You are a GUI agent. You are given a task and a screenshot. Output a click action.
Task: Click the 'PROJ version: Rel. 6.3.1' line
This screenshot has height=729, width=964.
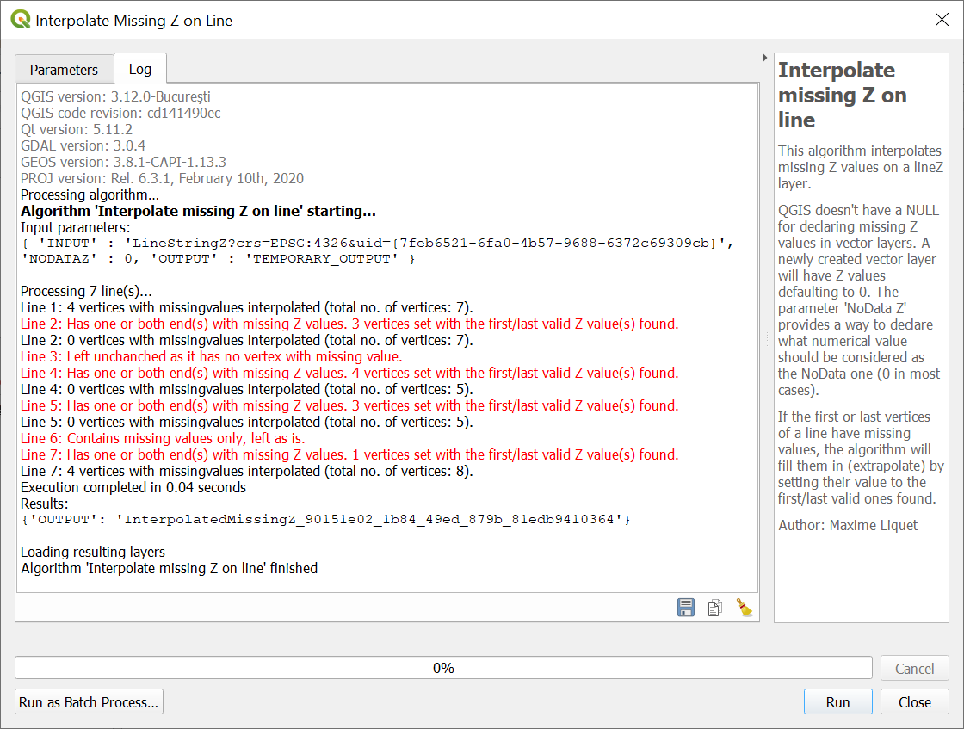coord(163,178)
